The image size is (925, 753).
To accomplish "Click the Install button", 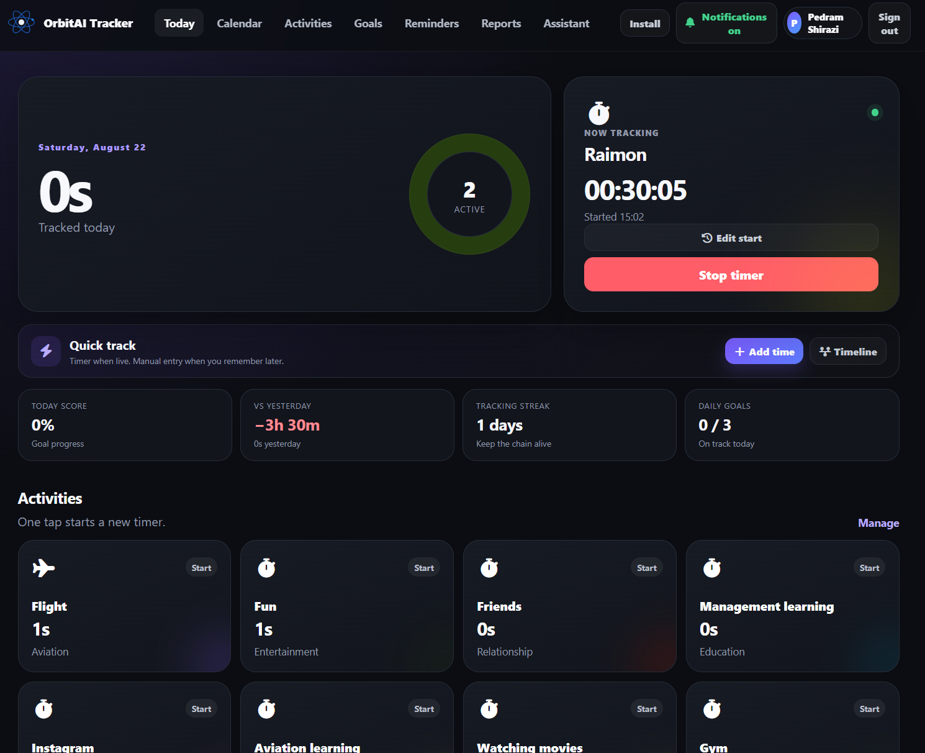I will tap(645, 24).
